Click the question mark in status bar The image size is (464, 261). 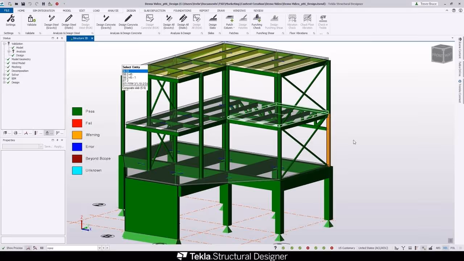275,248
